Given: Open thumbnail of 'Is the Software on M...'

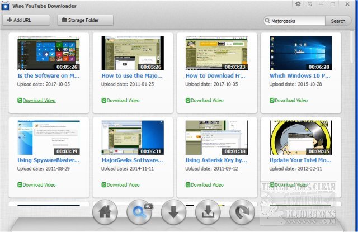Looking at the screenshot, I should click(x=49, y=53).
